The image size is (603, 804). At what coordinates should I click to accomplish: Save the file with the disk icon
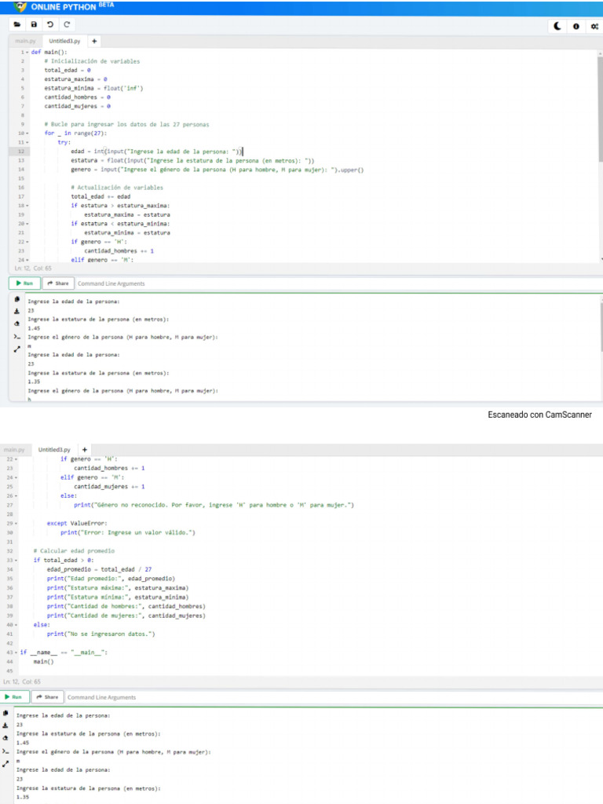[34, 24]
